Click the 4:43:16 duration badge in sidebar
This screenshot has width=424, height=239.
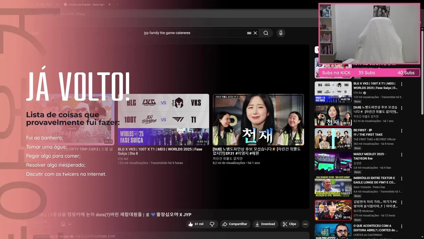pyautogui.click(x=345, y=99)
